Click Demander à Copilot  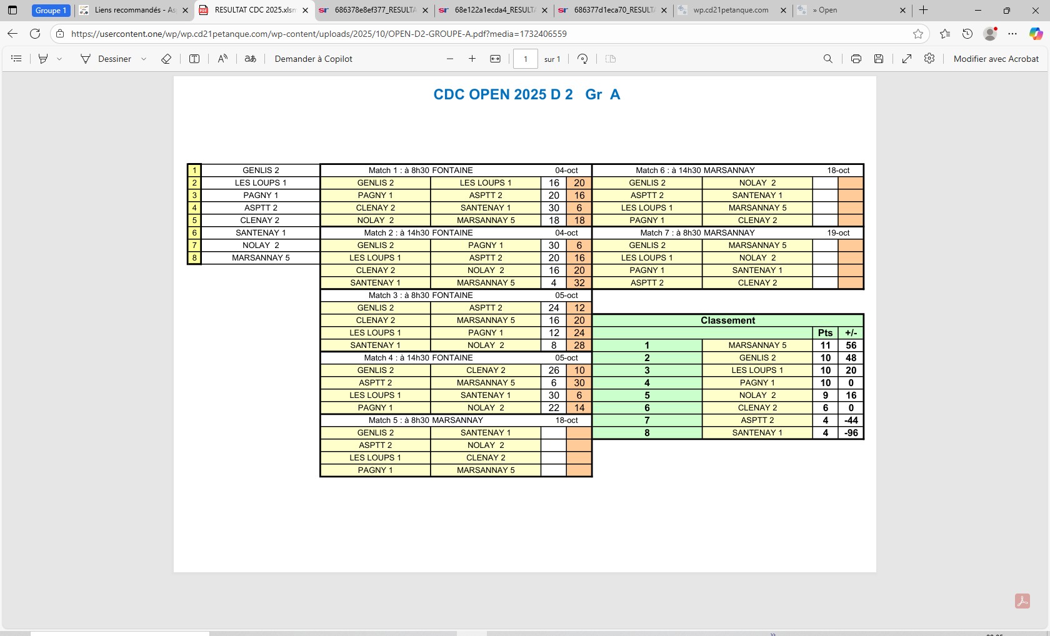[x=313, y=59]
